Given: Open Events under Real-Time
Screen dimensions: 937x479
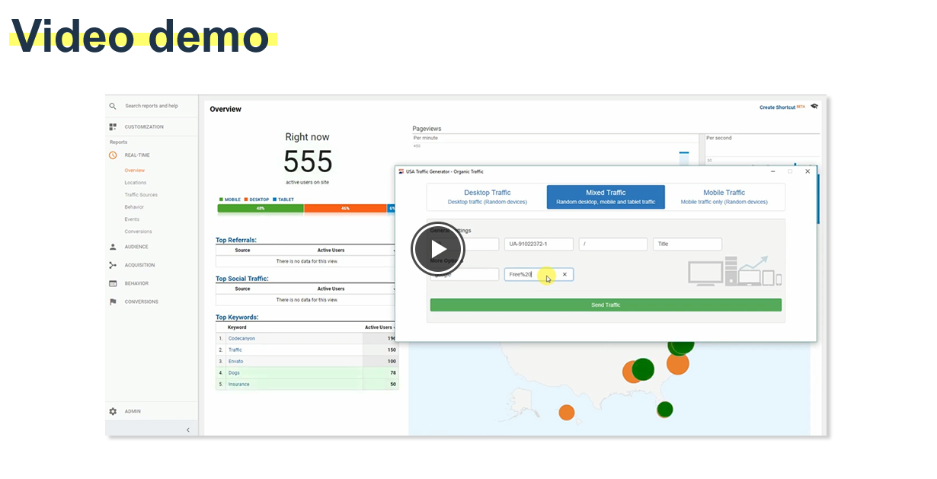Looking at the screenshot, I should pyautogui.click(x=132, y=219).
